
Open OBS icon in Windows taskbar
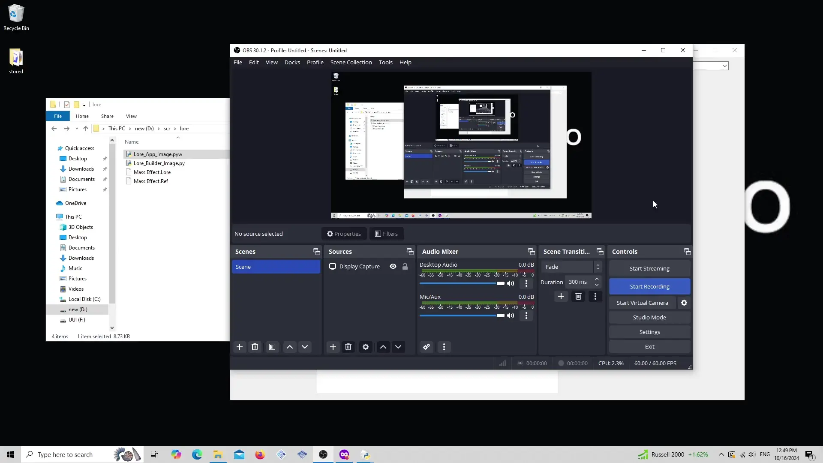coord(323,454)
